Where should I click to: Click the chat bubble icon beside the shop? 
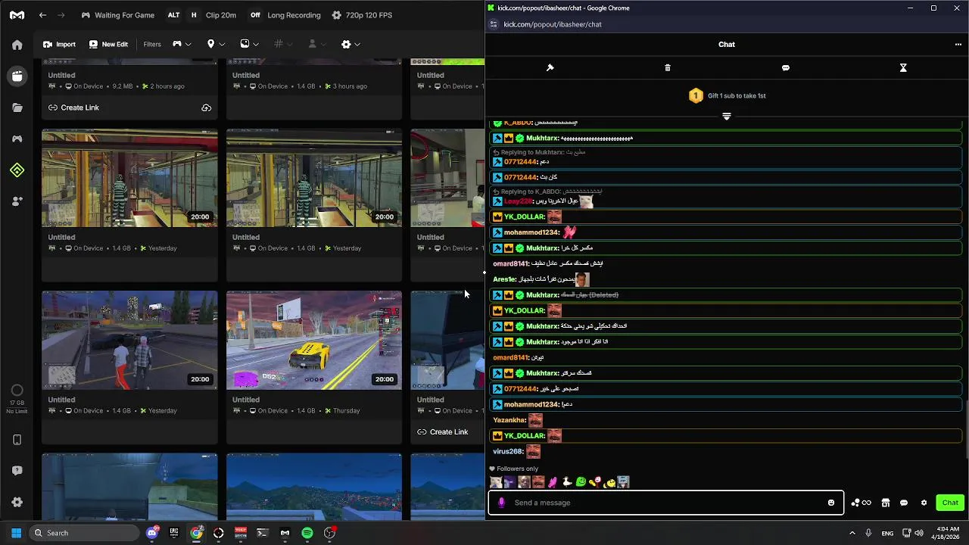[x=904, y=503]
